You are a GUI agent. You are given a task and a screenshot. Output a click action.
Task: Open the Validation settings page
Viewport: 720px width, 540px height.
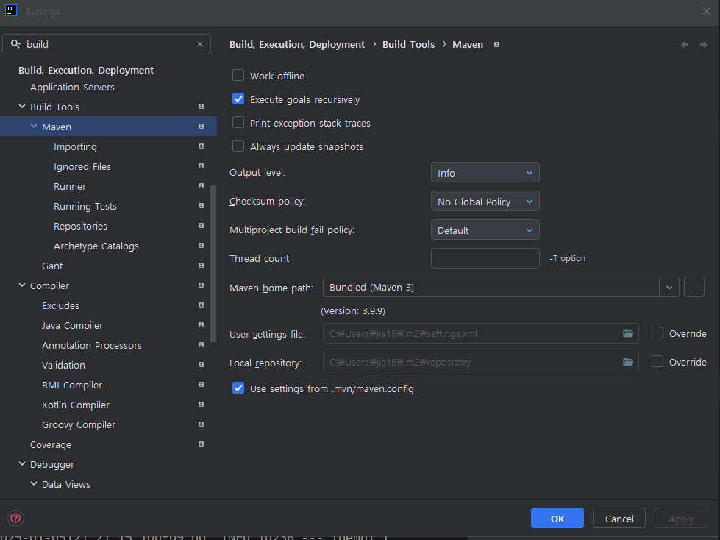[x=63, y=365]
